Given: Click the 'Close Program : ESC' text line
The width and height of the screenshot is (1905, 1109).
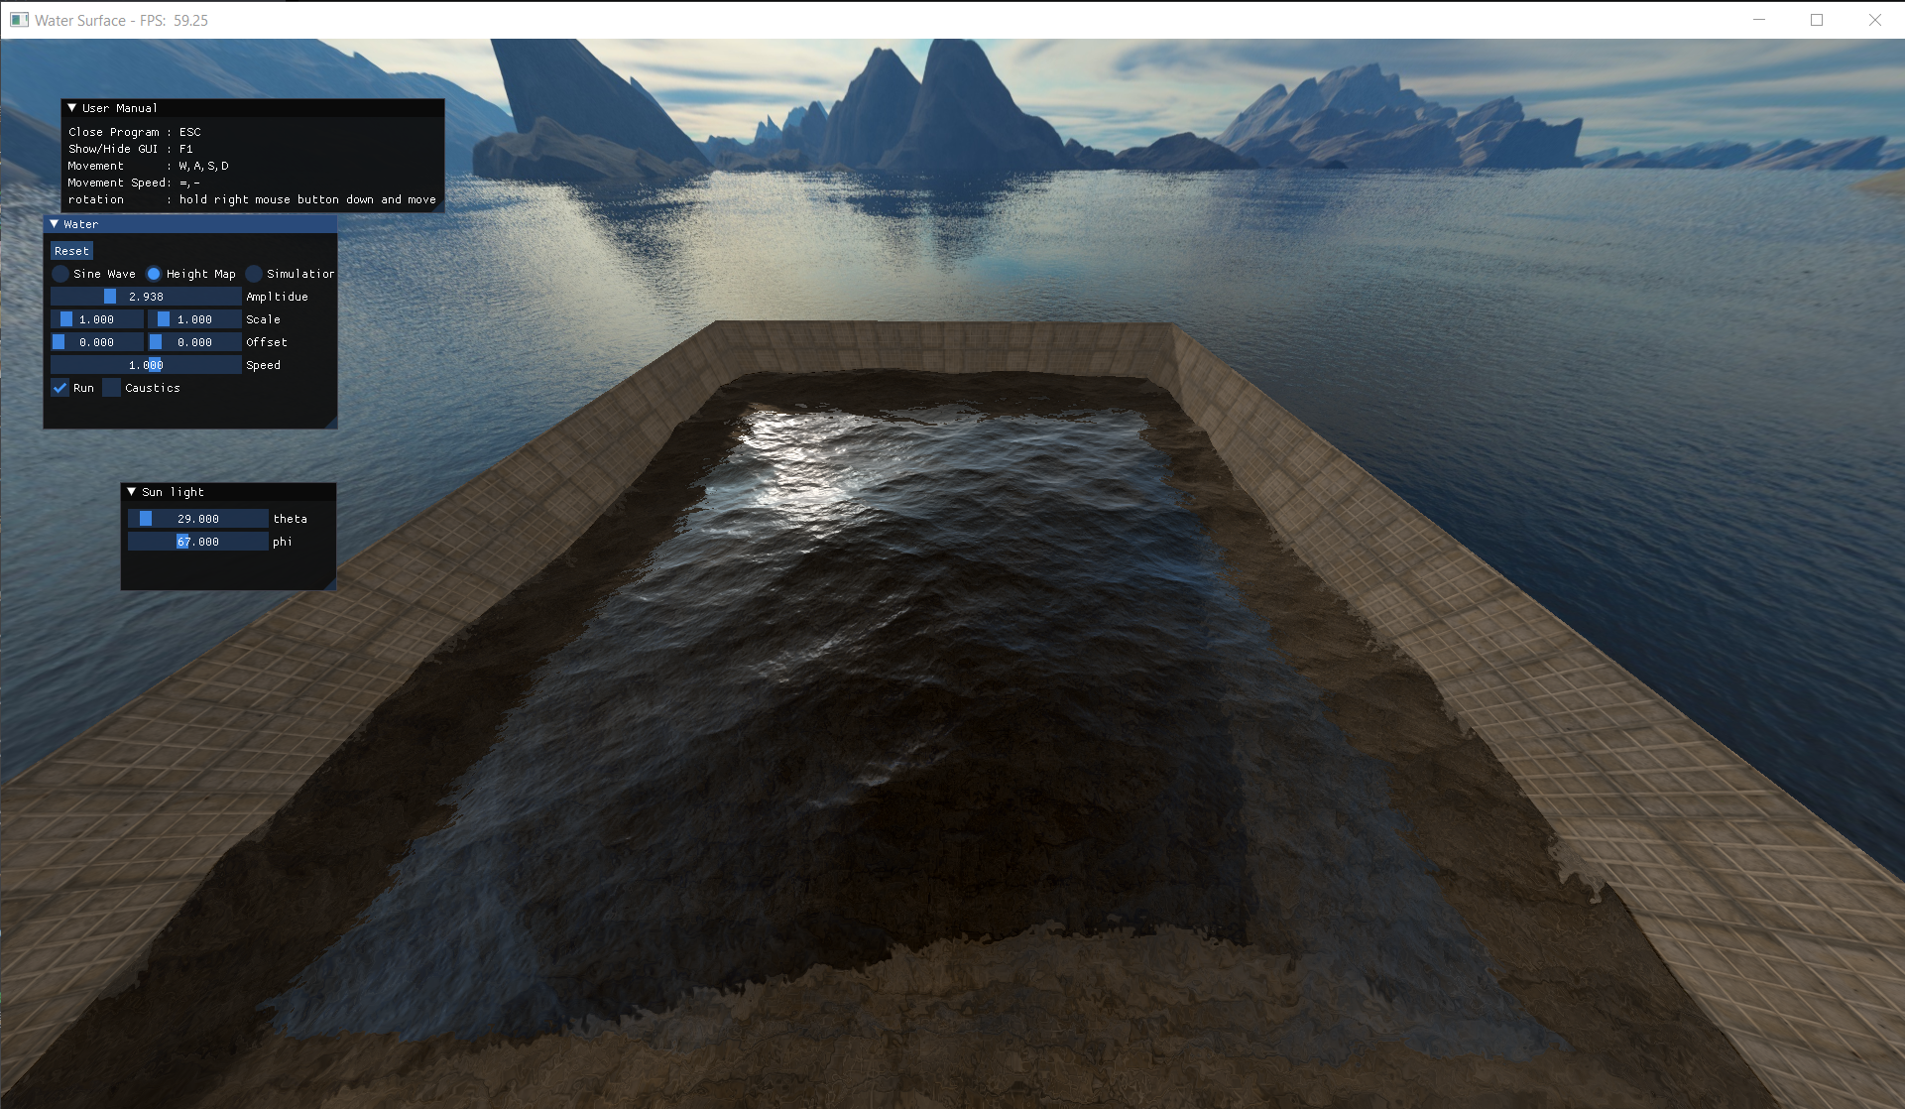Looking at the screenshot, I should click(135, 132).
